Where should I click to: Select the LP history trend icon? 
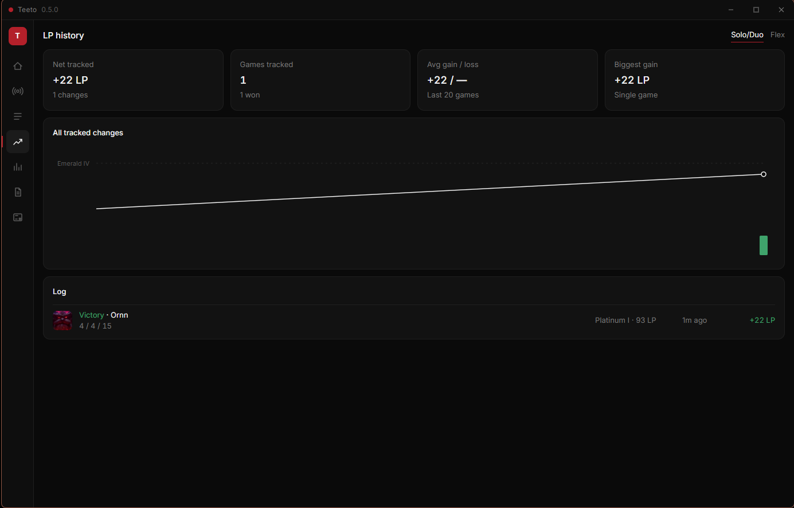point(18,142)
